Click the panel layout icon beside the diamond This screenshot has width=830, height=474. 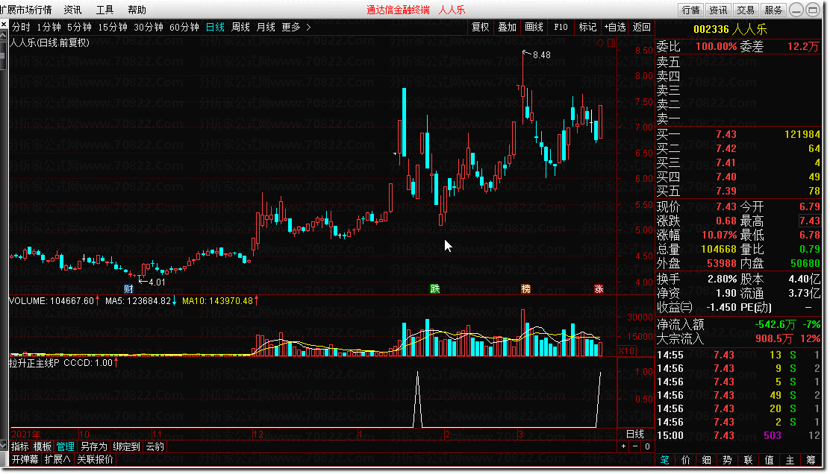(611, 42)
